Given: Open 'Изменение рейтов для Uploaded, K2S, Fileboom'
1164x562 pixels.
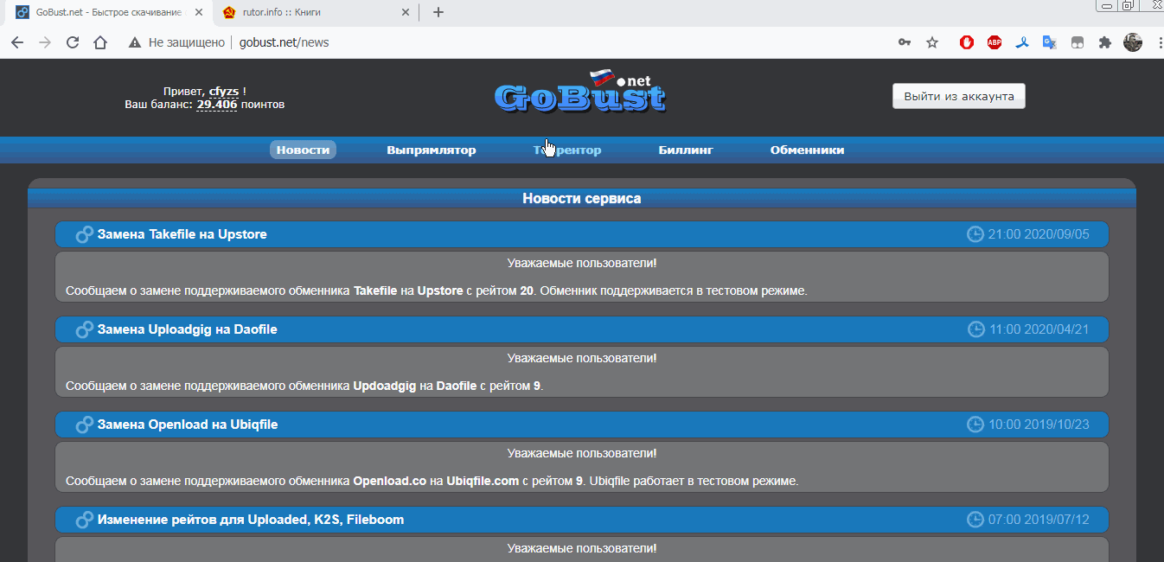Looking at the screenshot, I should click(x=251, y=520).
